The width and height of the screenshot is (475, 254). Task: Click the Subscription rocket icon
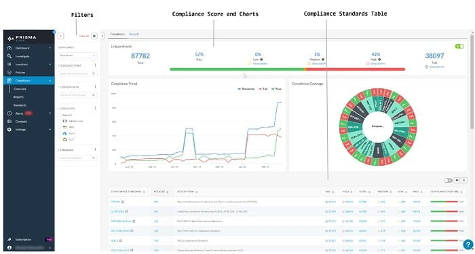pyautogui.click(x=9, y=240)
